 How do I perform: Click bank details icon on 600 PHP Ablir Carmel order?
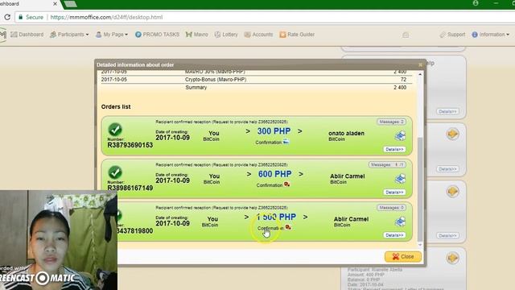click(400, 179)
